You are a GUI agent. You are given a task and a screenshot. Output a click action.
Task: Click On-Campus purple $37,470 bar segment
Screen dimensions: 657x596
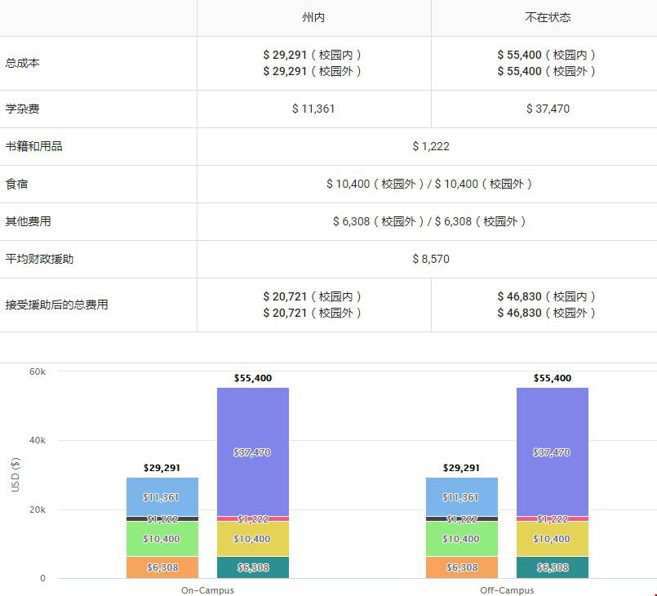253,452
